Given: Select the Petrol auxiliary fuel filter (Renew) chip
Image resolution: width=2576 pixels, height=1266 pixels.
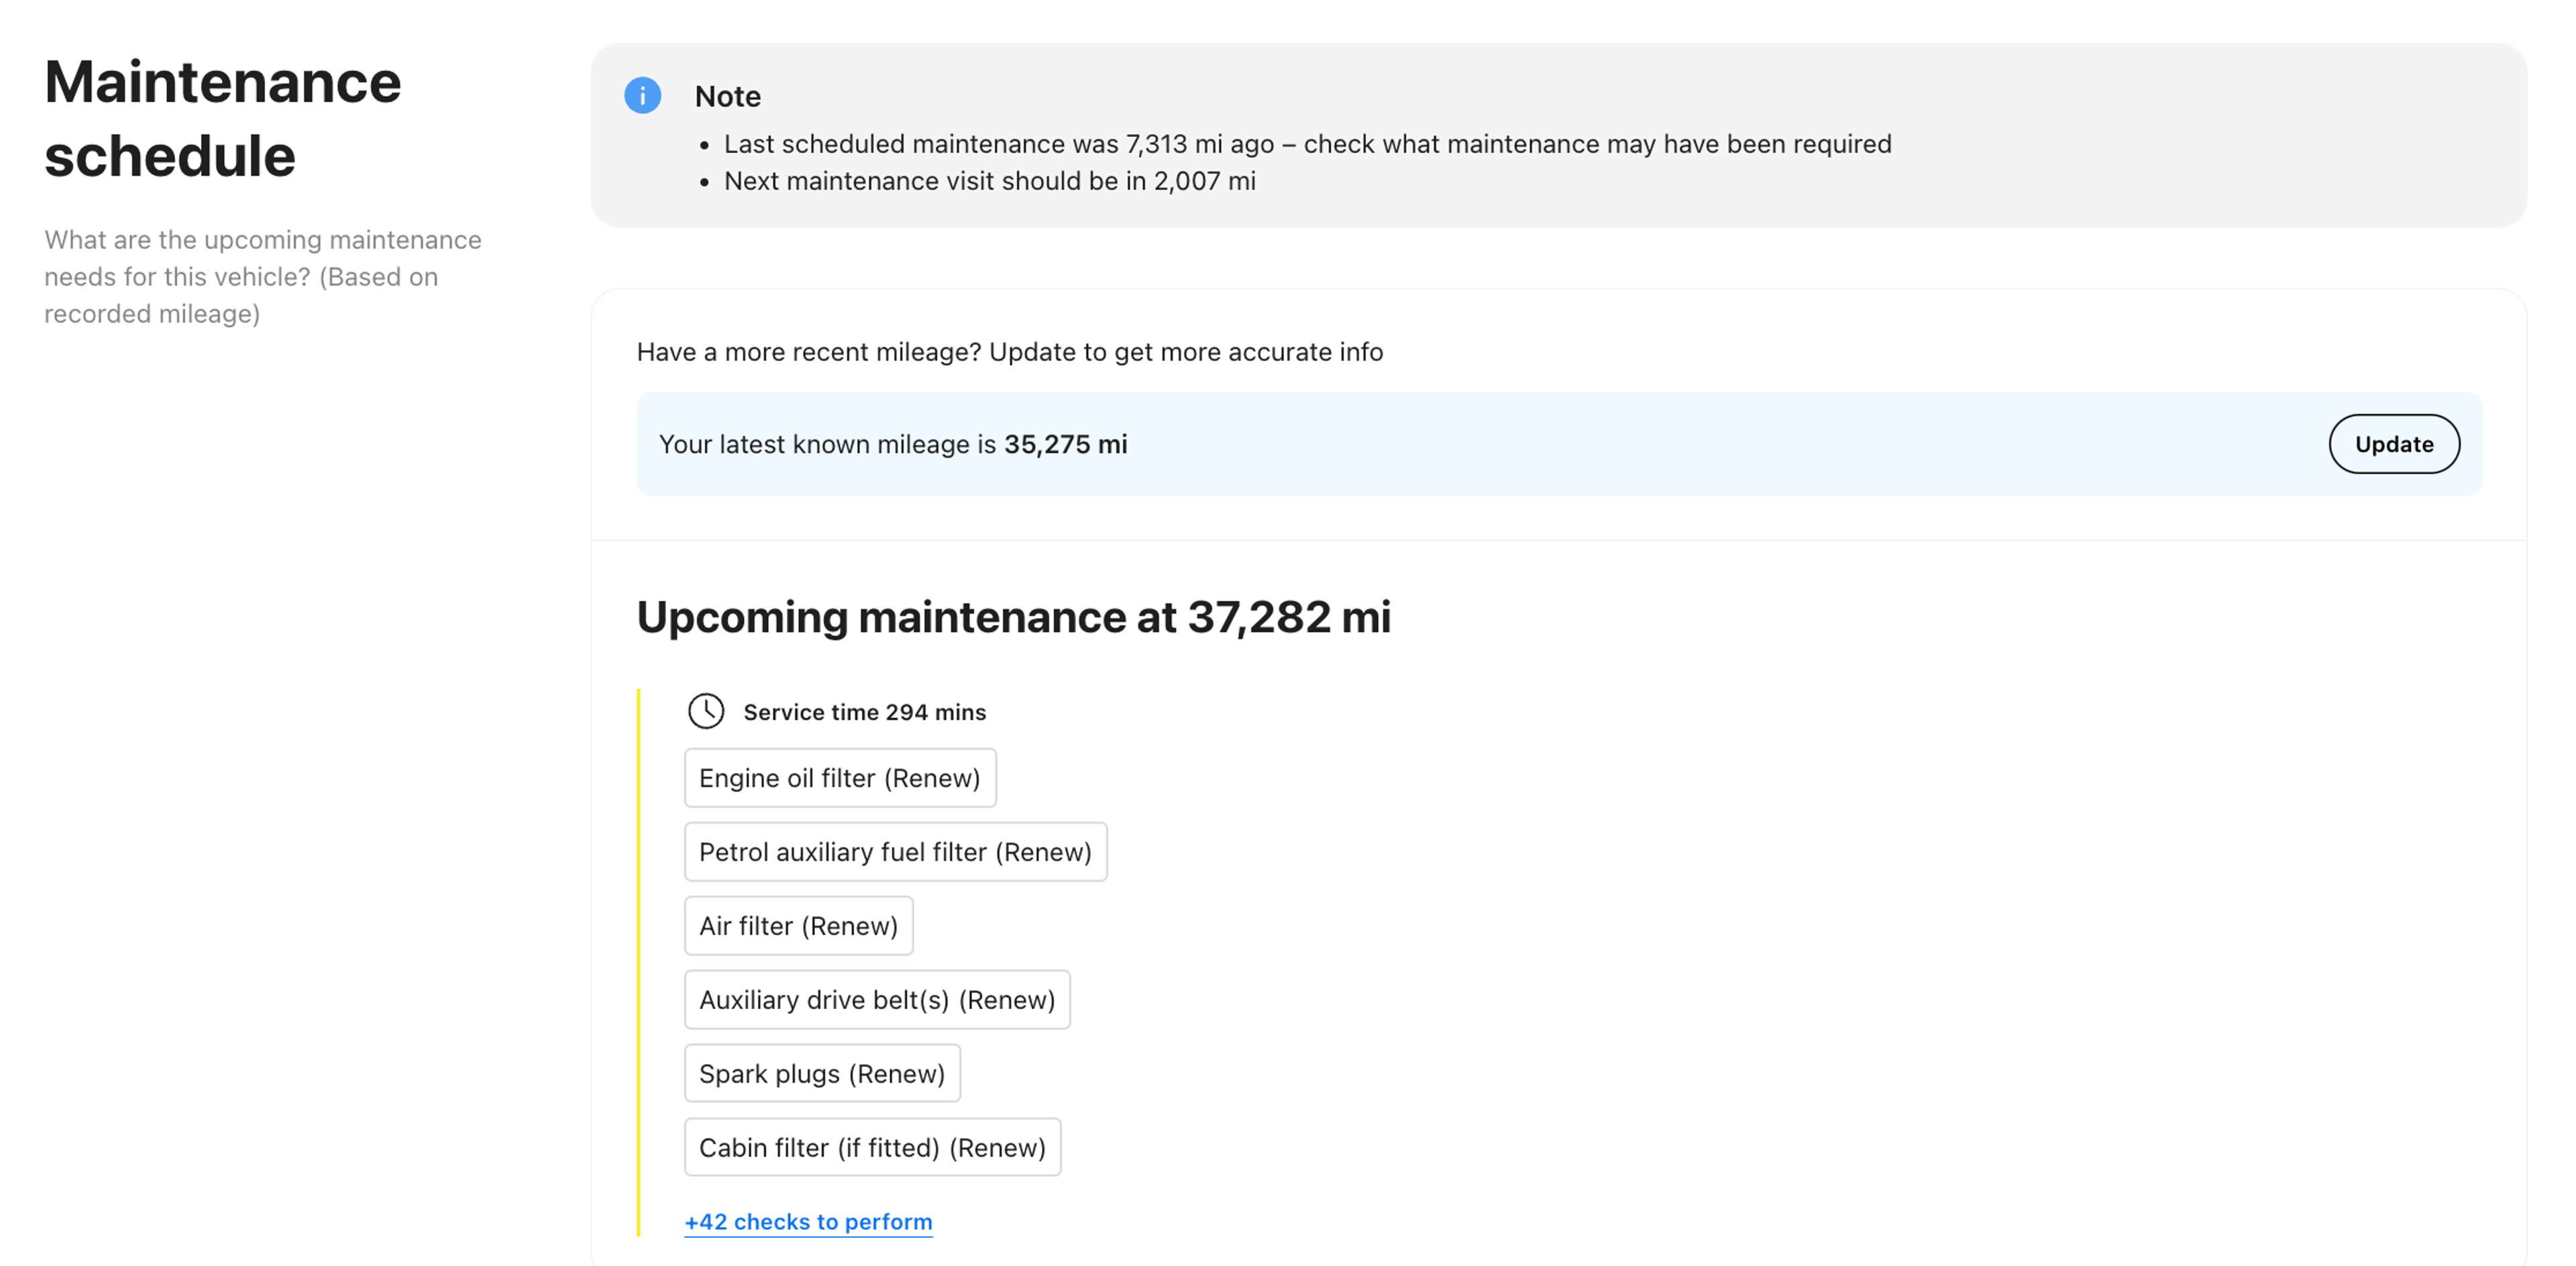Looking at the screenshot, I should coord(895,852).
